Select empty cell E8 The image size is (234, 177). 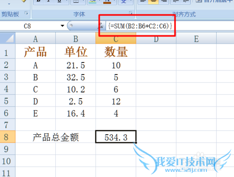(196, 137)
